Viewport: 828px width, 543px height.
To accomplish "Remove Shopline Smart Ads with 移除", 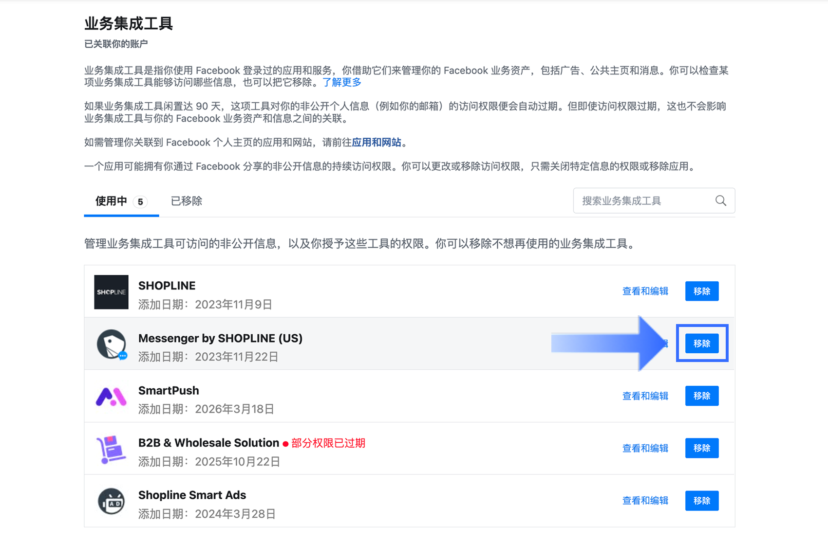I will (702, 501).
